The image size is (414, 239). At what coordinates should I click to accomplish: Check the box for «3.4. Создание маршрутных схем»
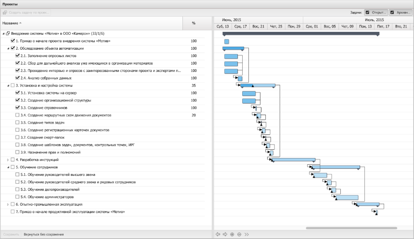pyautogui.click(x=18, y=115)
